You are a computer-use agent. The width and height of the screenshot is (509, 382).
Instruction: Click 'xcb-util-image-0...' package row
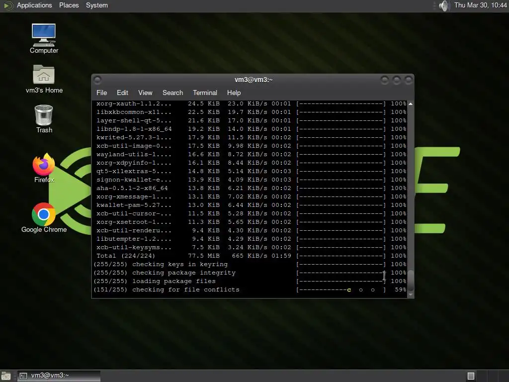coord(250,146)
